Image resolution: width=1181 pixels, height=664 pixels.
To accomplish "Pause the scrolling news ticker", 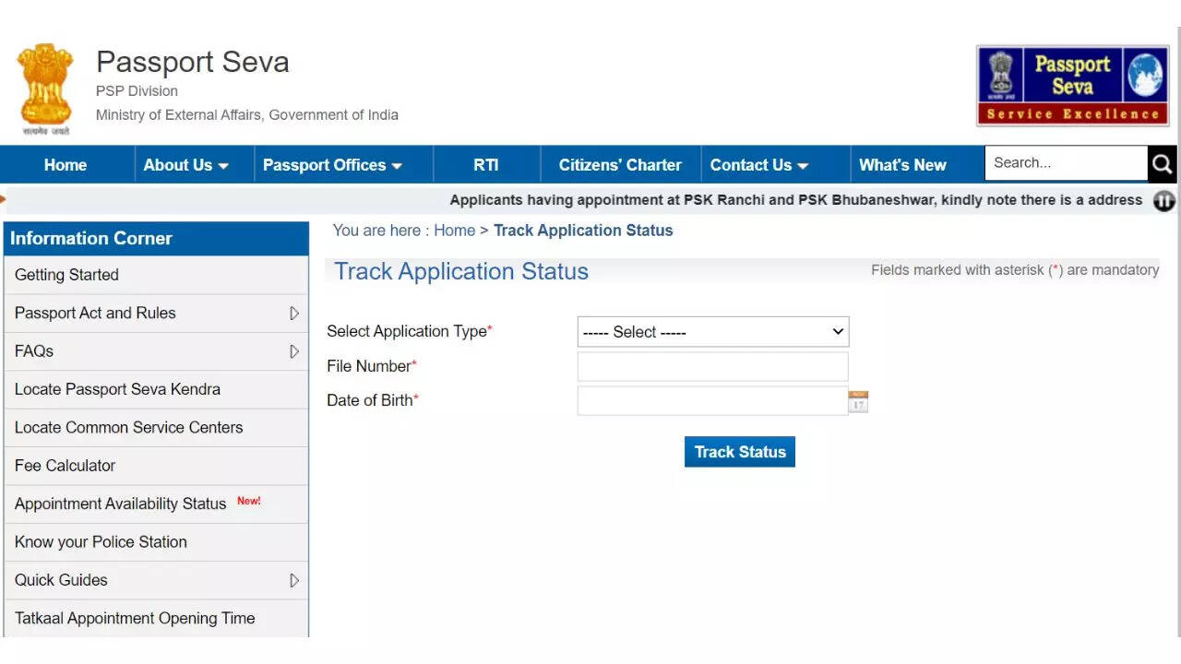I will point(1163,201).
